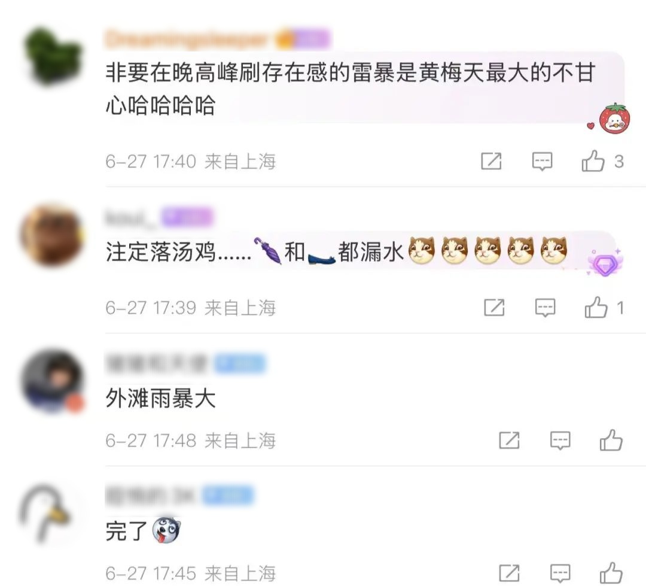The image size is (646, 586).
Task: Share the 外滩雨暴大 comment
Action: click(509, 441)
